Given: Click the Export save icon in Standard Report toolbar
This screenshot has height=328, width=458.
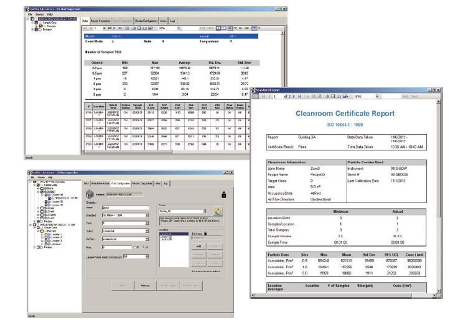Looking at the screenshot, I should [345, 96].
